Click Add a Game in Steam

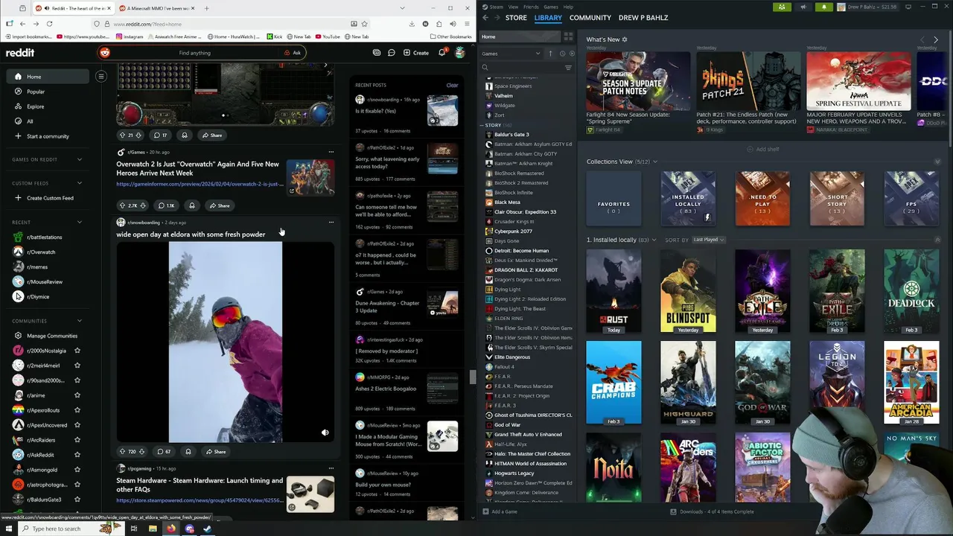500,511
